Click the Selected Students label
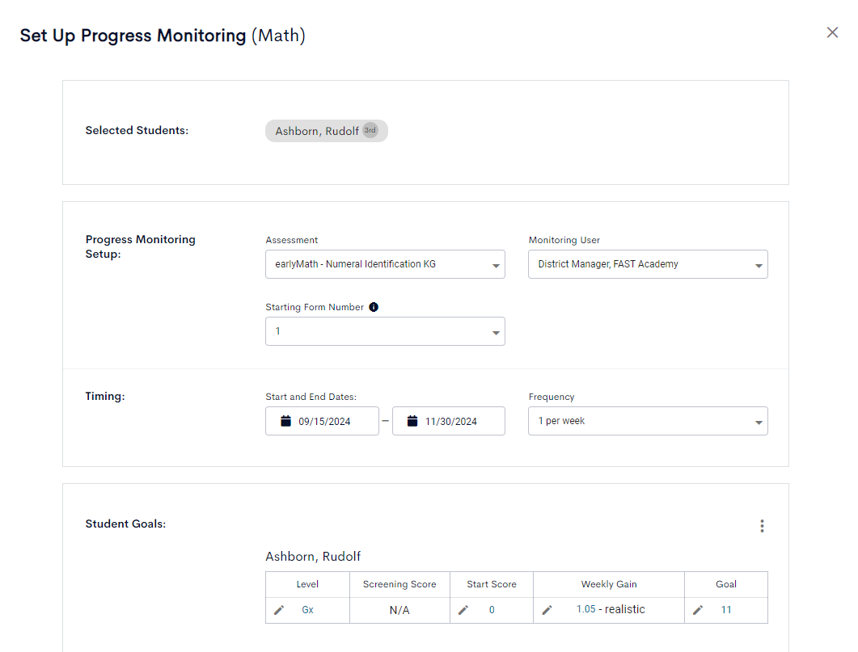The image size is (858, 652). 137,130
